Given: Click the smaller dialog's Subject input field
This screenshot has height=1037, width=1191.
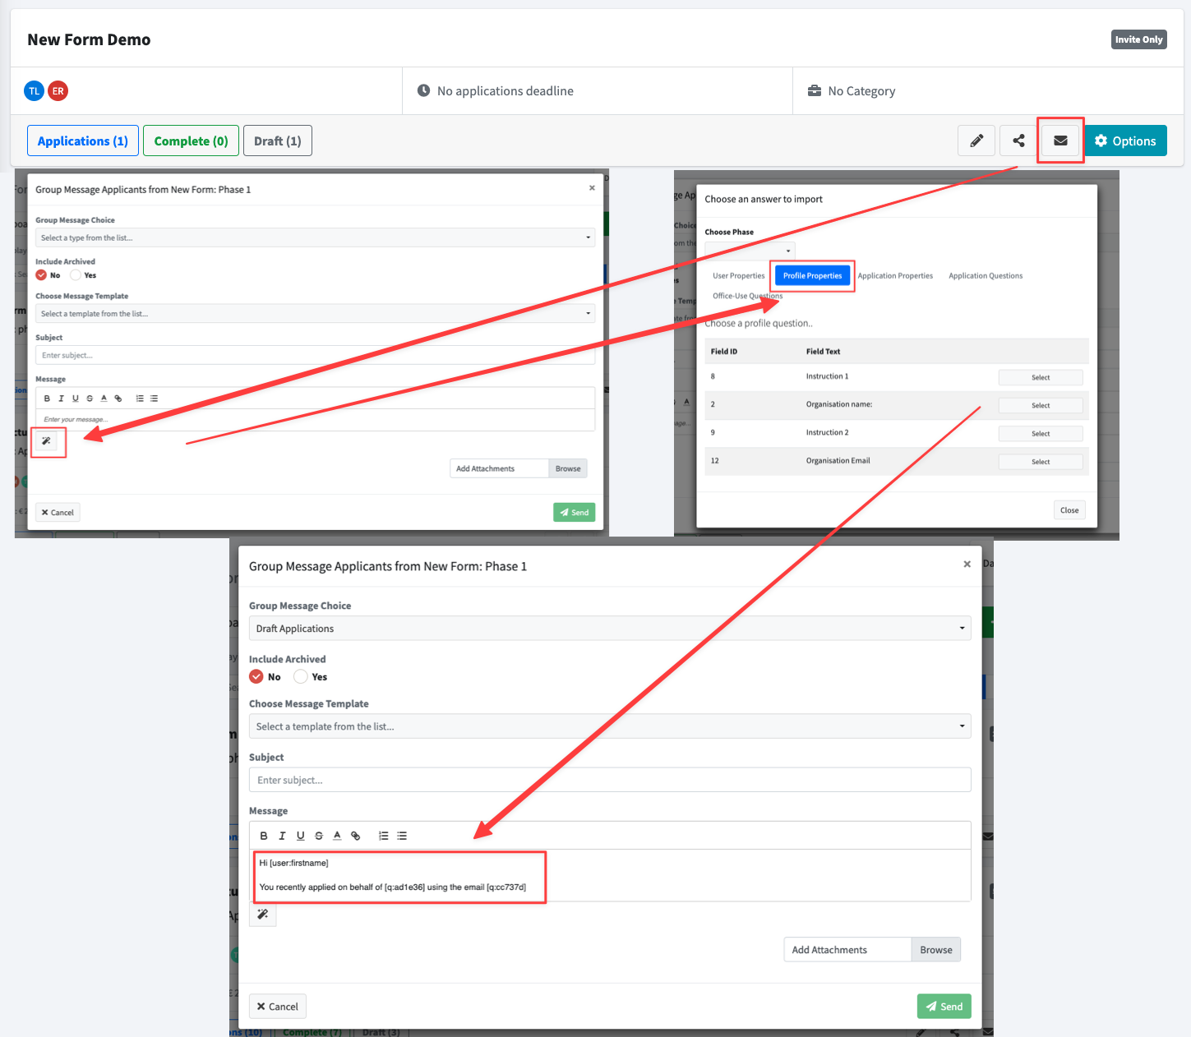Looking at the screenshot, I should coord(316,355).
